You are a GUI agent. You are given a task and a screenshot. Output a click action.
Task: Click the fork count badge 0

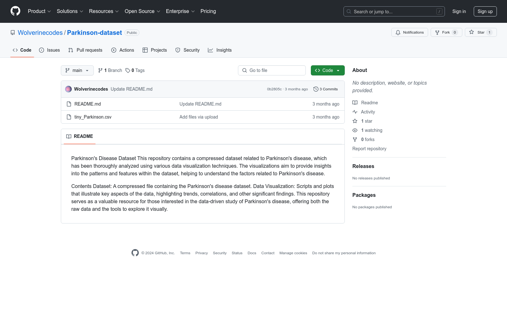pos(455,32)
